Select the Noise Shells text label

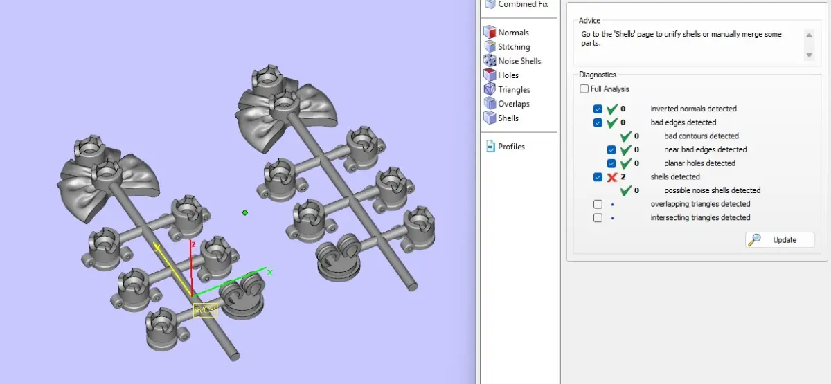519,61
